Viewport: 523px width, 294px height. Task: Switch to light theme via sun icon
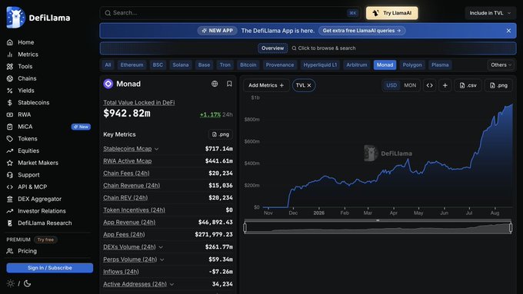click(x=10, y=283)
